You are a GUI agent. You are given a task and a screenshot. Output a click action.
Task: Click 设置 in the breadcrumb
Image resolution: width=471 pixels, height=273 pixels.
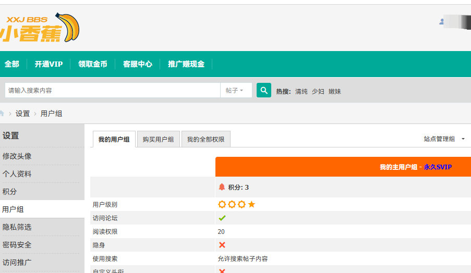pyautogui.click(x=23, y=114)
